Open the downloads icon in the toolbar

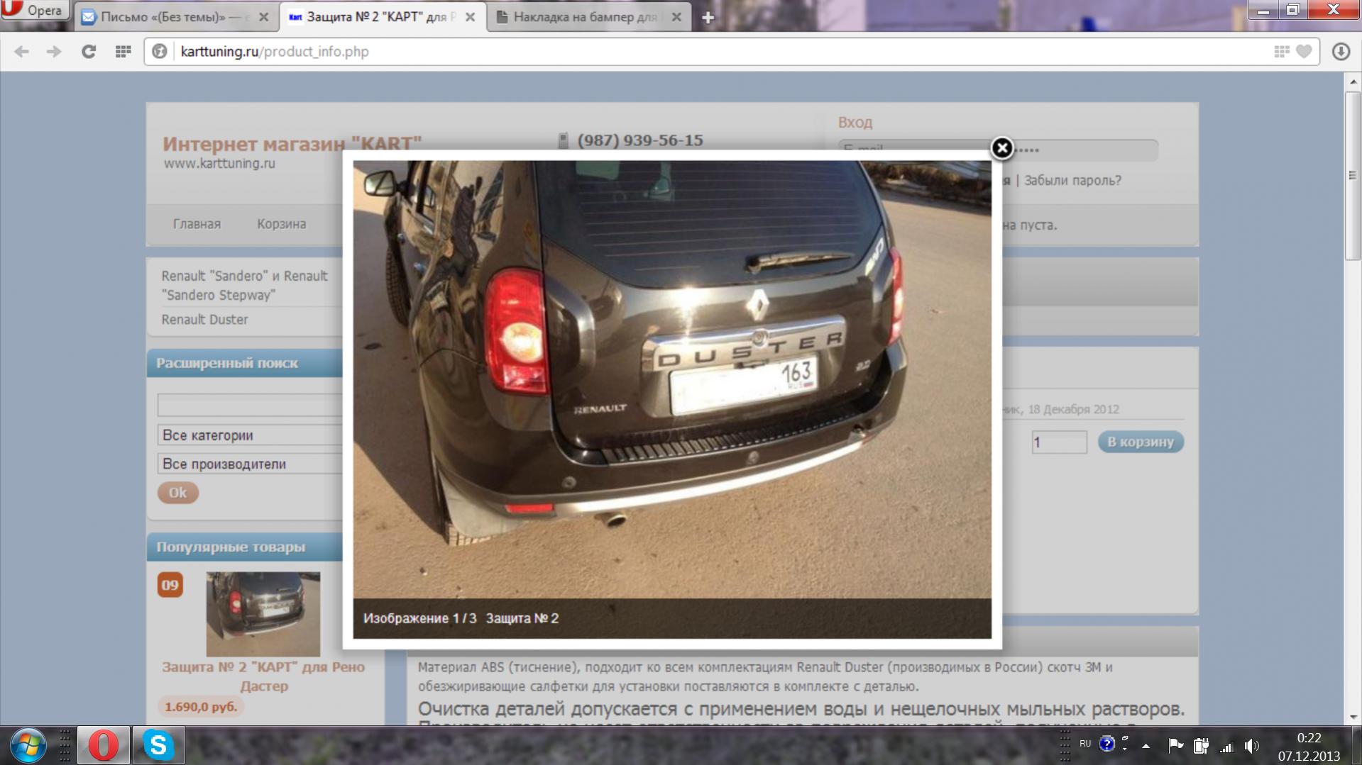pos(1340,52)
